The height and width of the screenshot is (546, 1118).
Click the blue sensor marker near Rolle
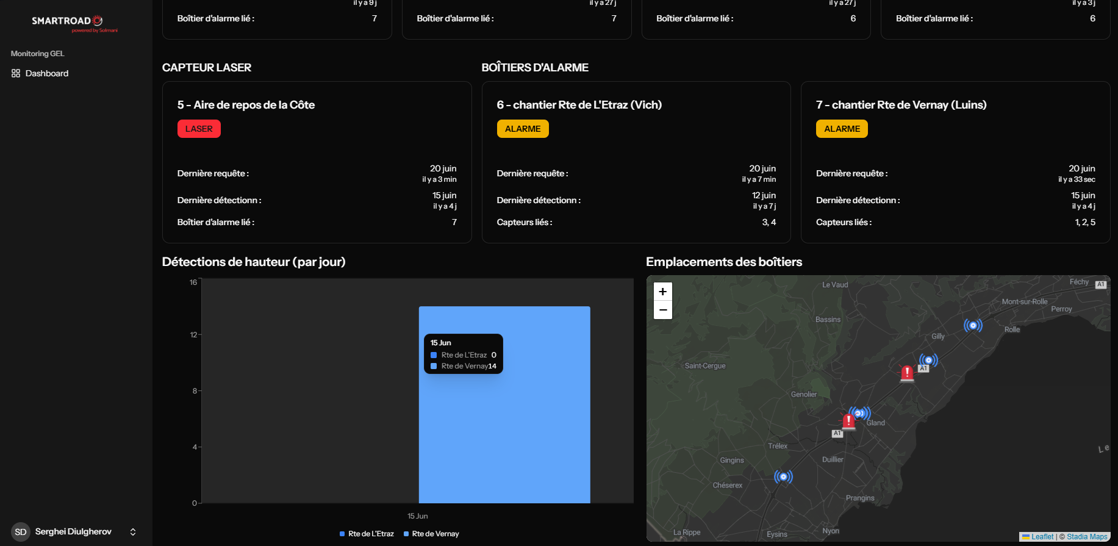(973, 326)
